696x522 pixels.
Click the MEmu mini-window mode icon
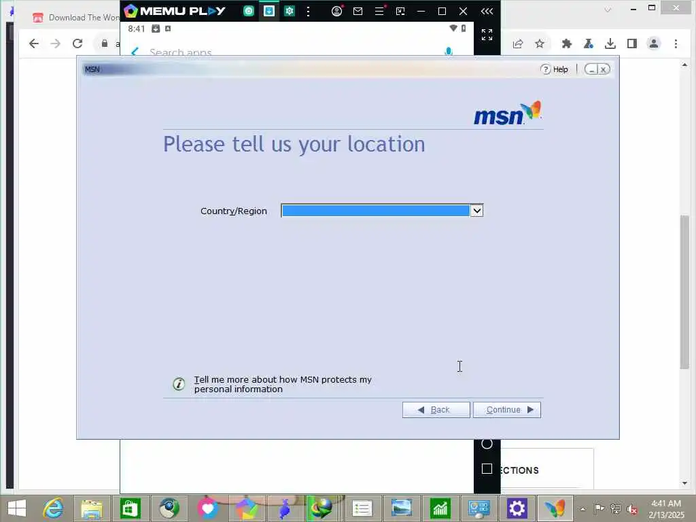point(400,11)
